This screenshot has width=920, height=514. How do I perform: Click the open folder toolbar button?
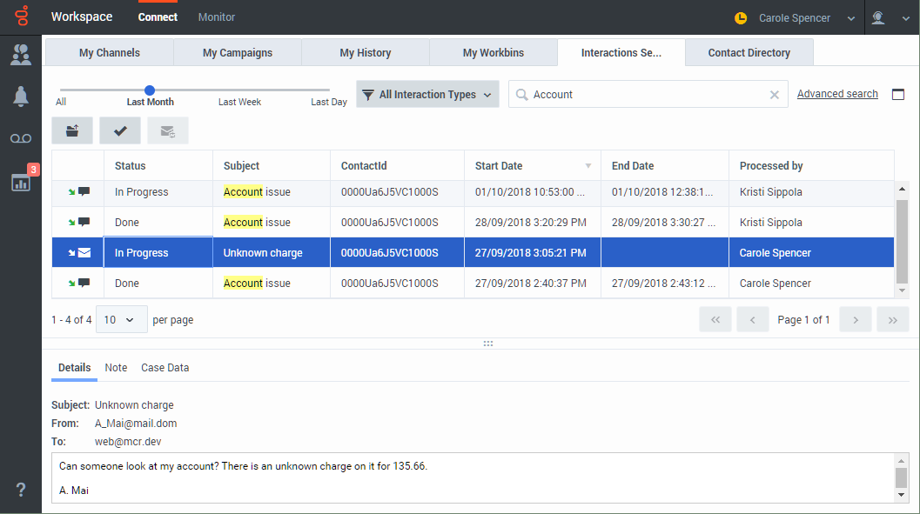[72, 130]
